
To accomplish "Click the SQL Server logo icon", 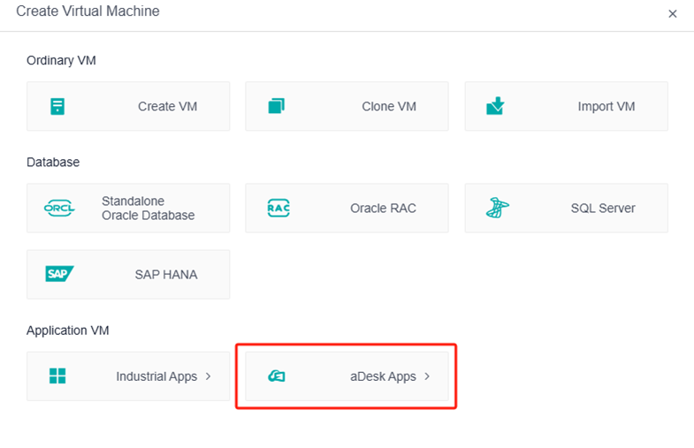I will tap(497, 209).
